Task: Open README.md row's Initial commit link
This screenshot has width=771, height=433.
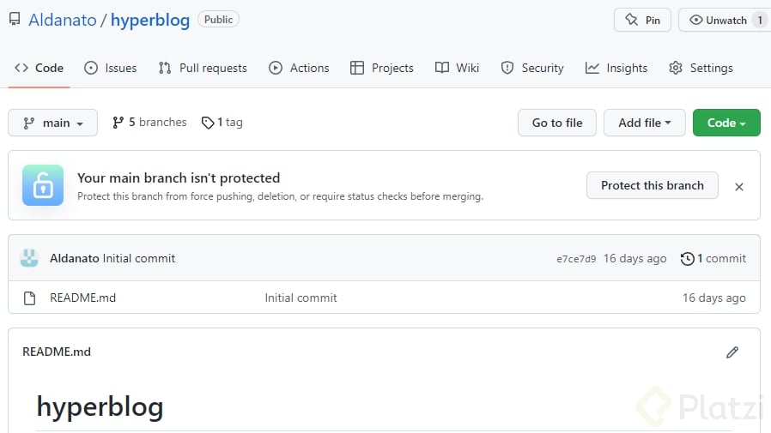Action: (x=301, y=298)
